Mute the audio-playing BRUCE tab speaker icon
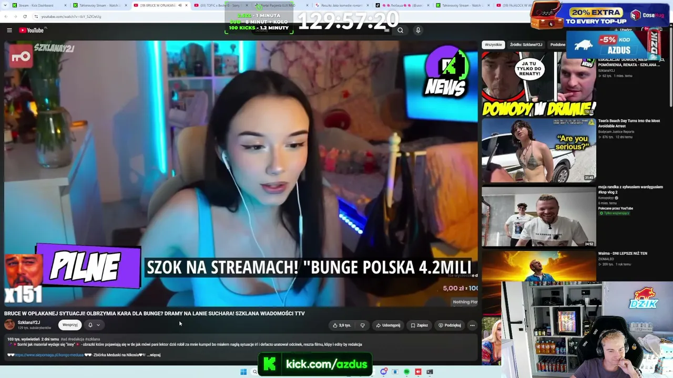The image size is (673, 378). pos(180,5)
